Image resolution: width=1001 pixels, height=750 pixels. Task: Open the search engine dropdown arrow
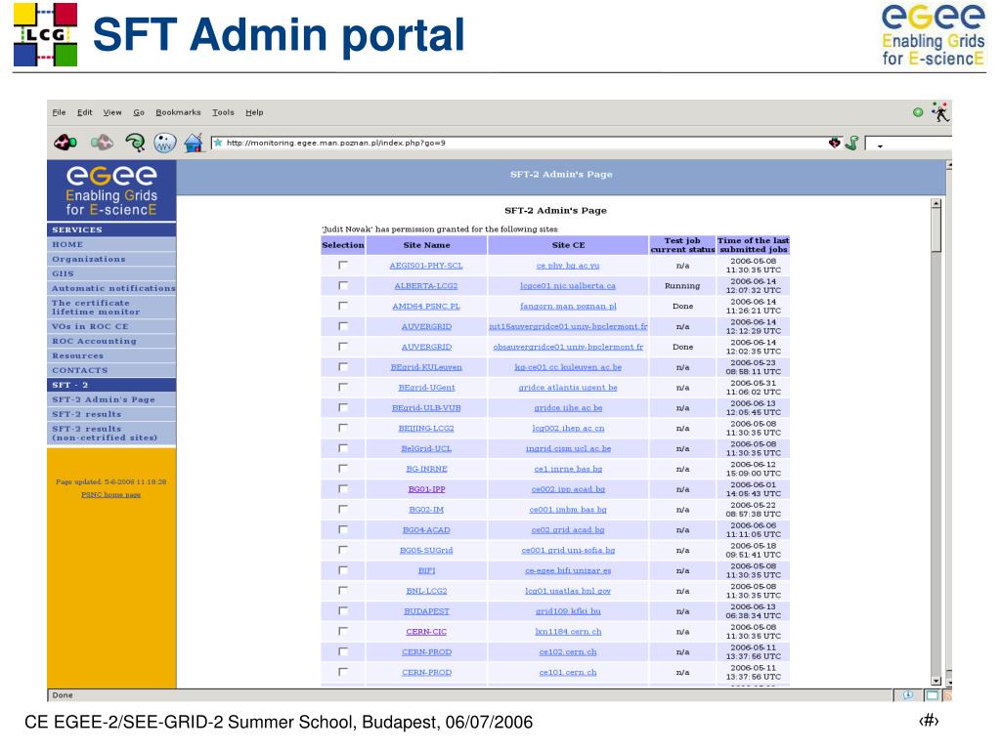point(880,146)
